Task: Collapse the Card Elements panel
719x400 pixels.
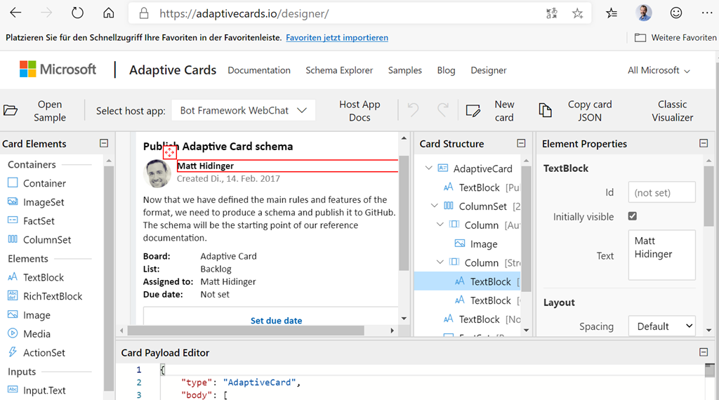Action: (x=104, y=143)
